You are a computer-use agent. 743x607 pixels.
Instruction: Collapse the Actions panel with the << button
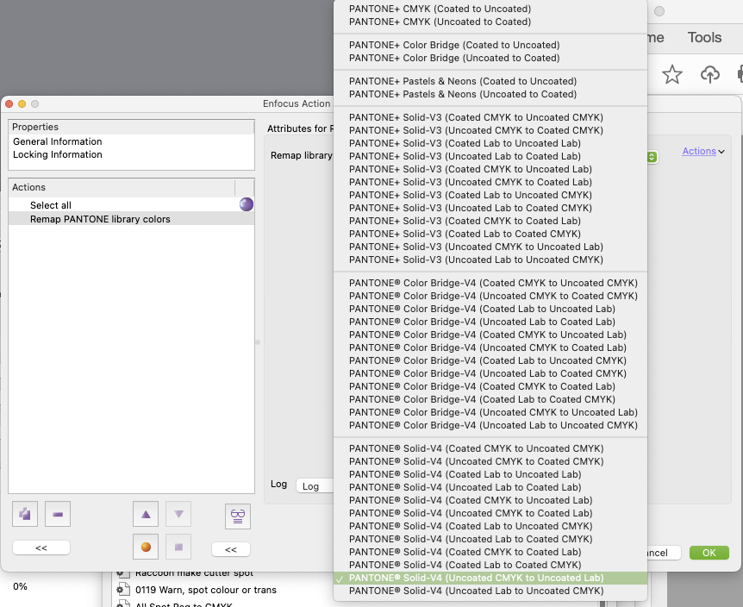click(x=41, y=547)
